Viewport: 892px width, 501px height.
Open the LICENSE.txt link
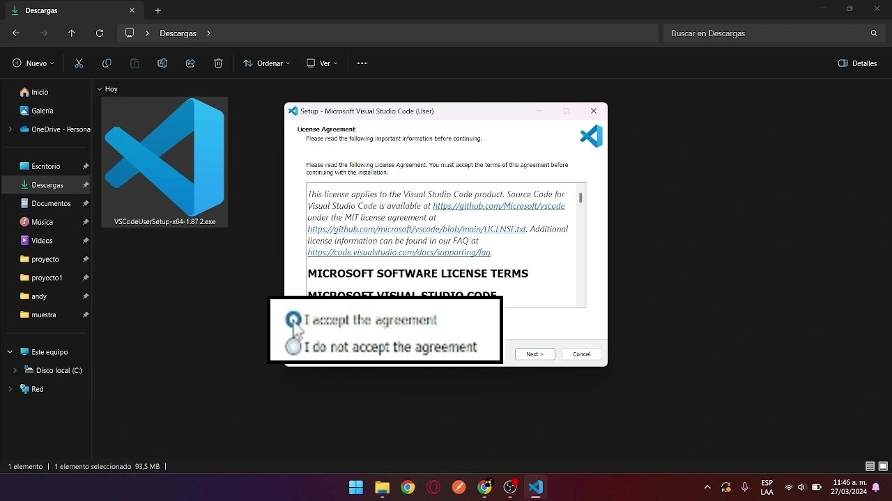(417, 229)
